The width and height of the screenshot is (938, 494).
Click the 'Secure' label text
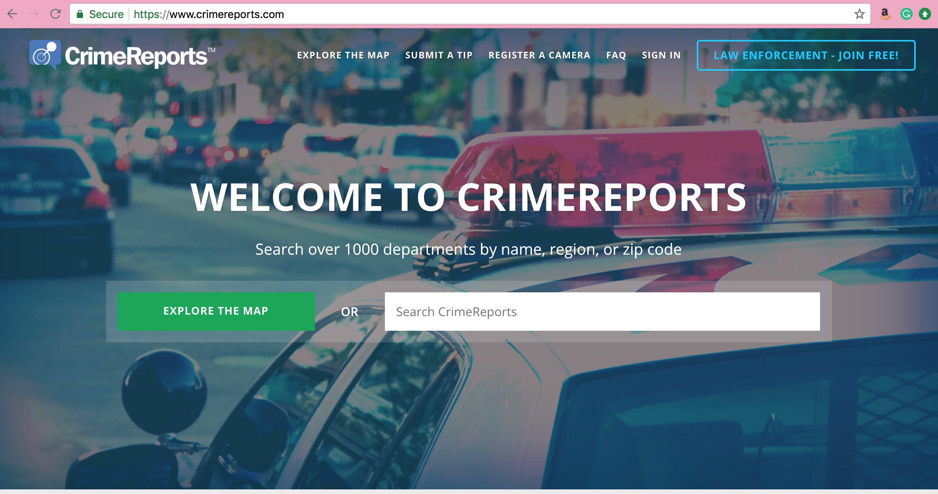tap(106, 14)
